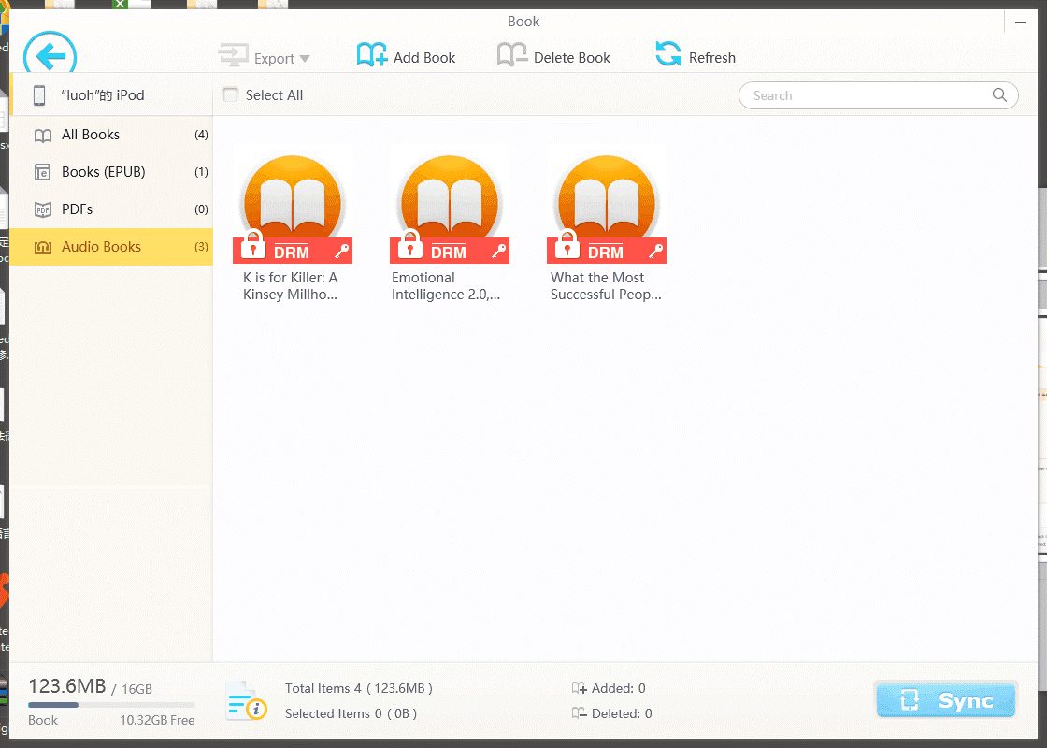Click the "Added: 0" status entry
This screenshot has height=748, width=1047.
coord(609,688)
